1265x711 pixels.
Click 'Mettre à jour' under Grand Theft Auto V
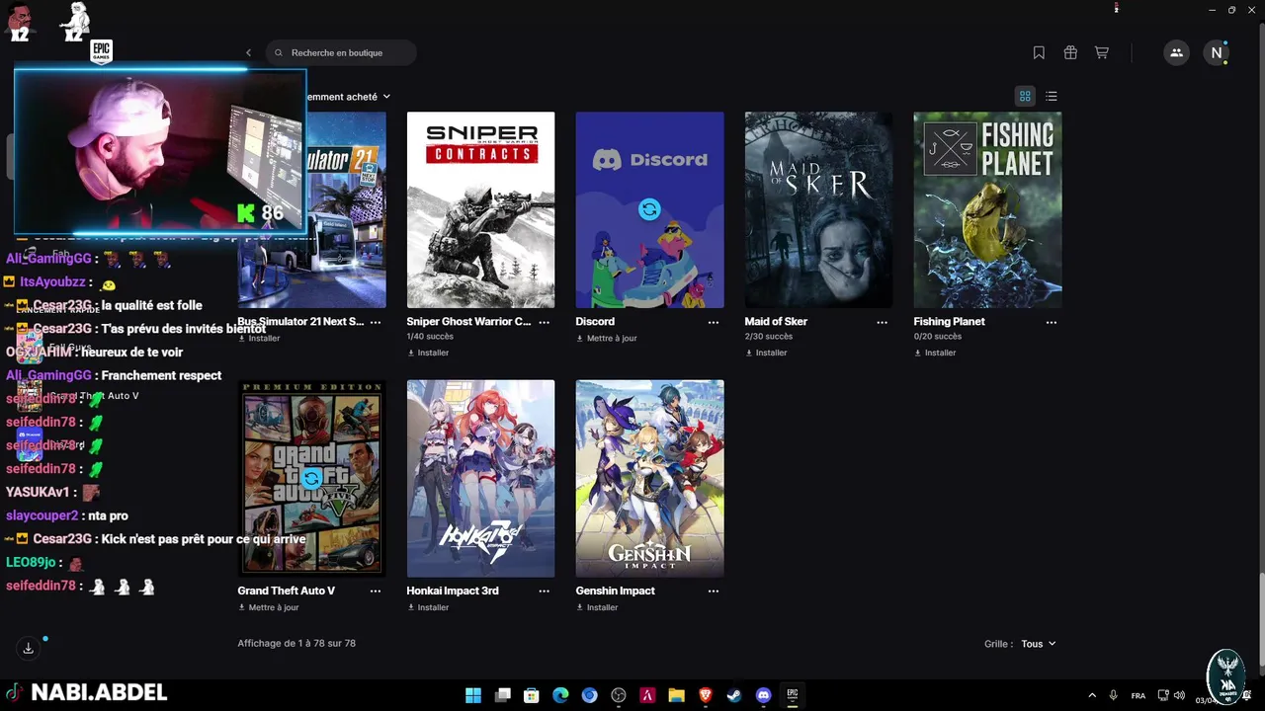(268, 607)
